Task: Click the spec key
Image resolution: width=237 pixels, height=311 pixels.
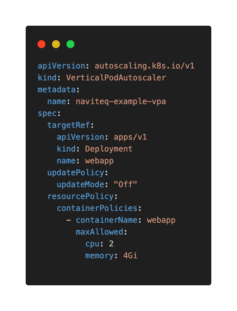Action: coord(47,113)
